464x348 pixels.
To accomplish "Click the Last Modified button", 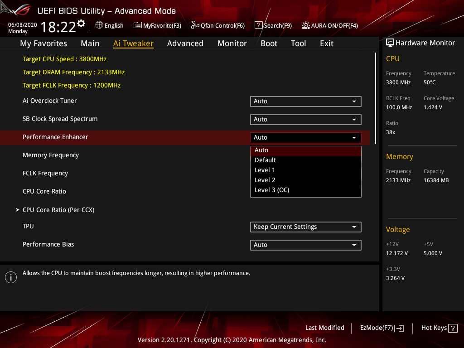I will point(324,328).
